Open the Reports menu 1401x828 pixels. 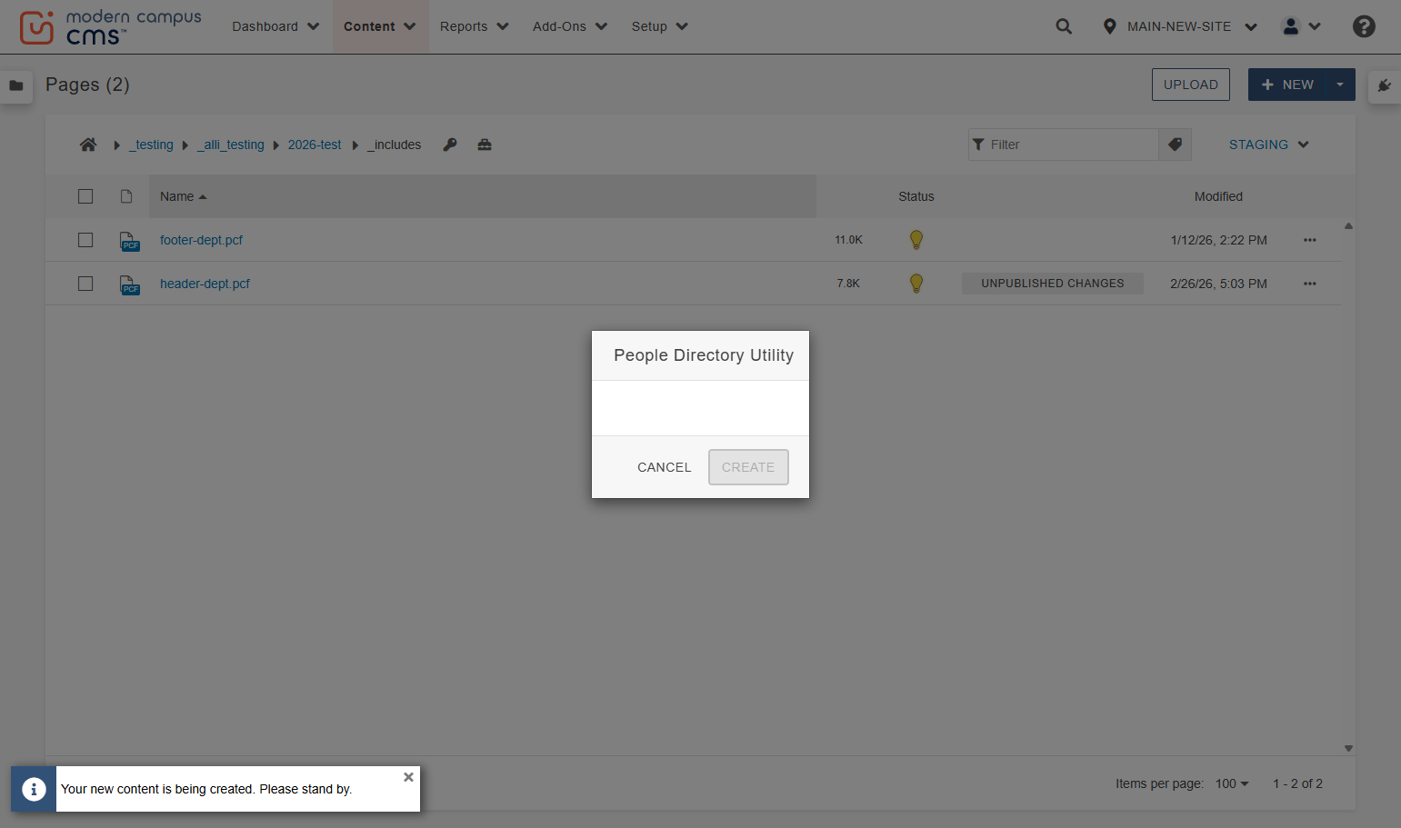coord(475,26)
